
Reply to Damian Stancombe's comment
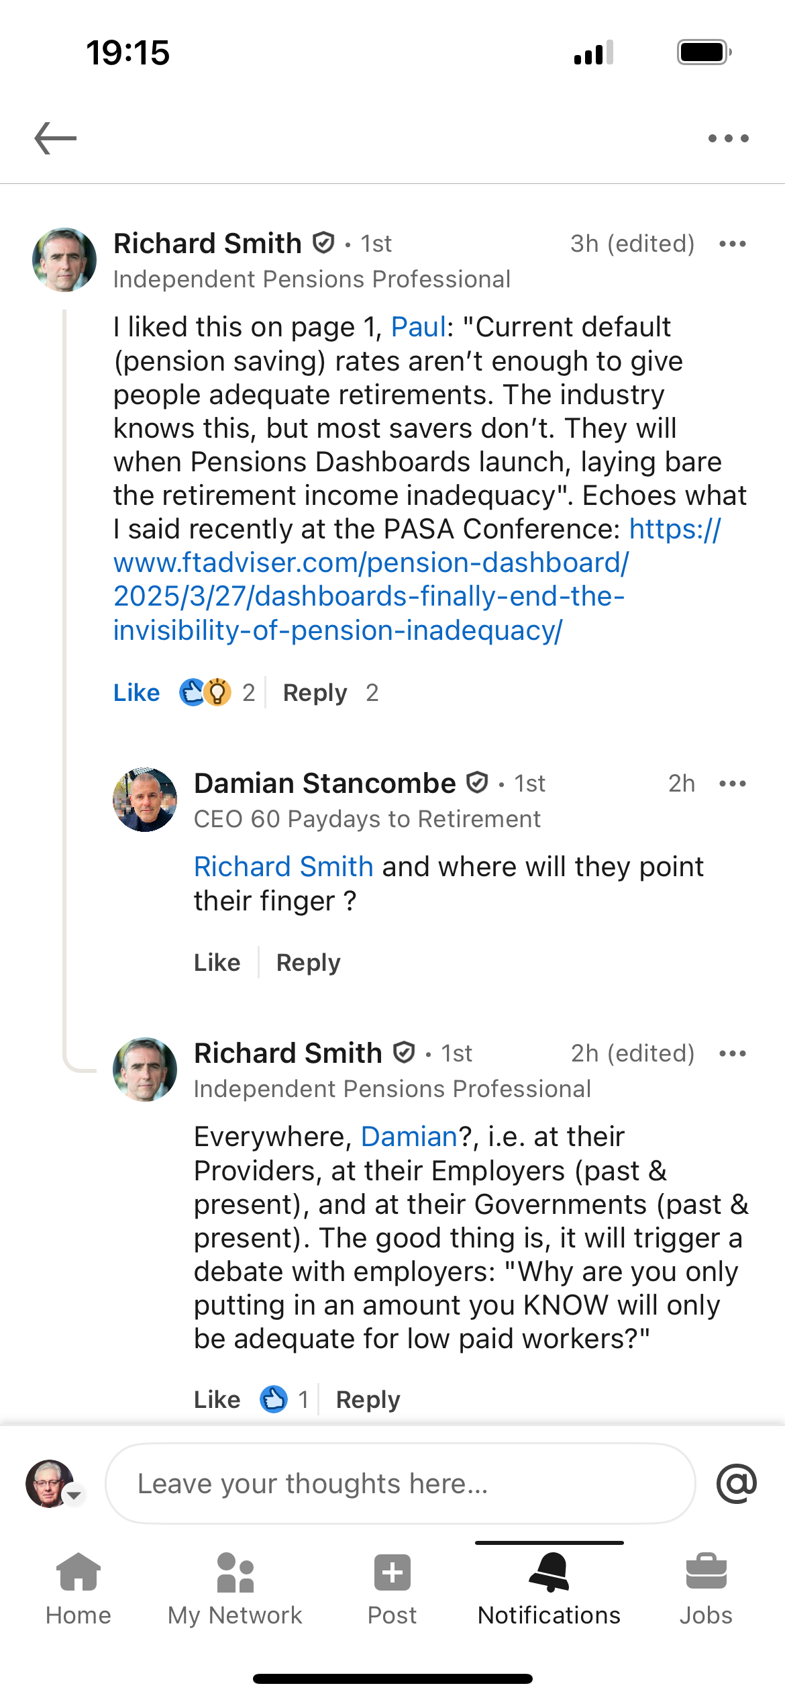click(308, 963)
